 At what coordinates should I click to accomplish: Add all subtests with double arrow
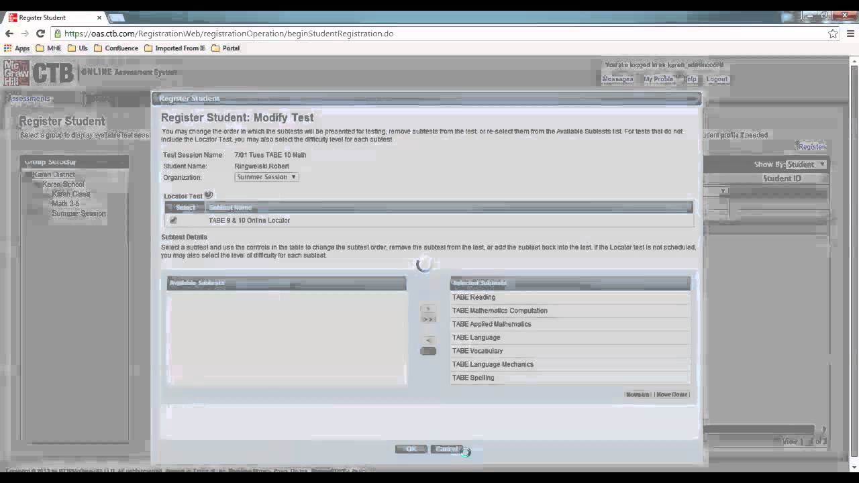point(427,319)
